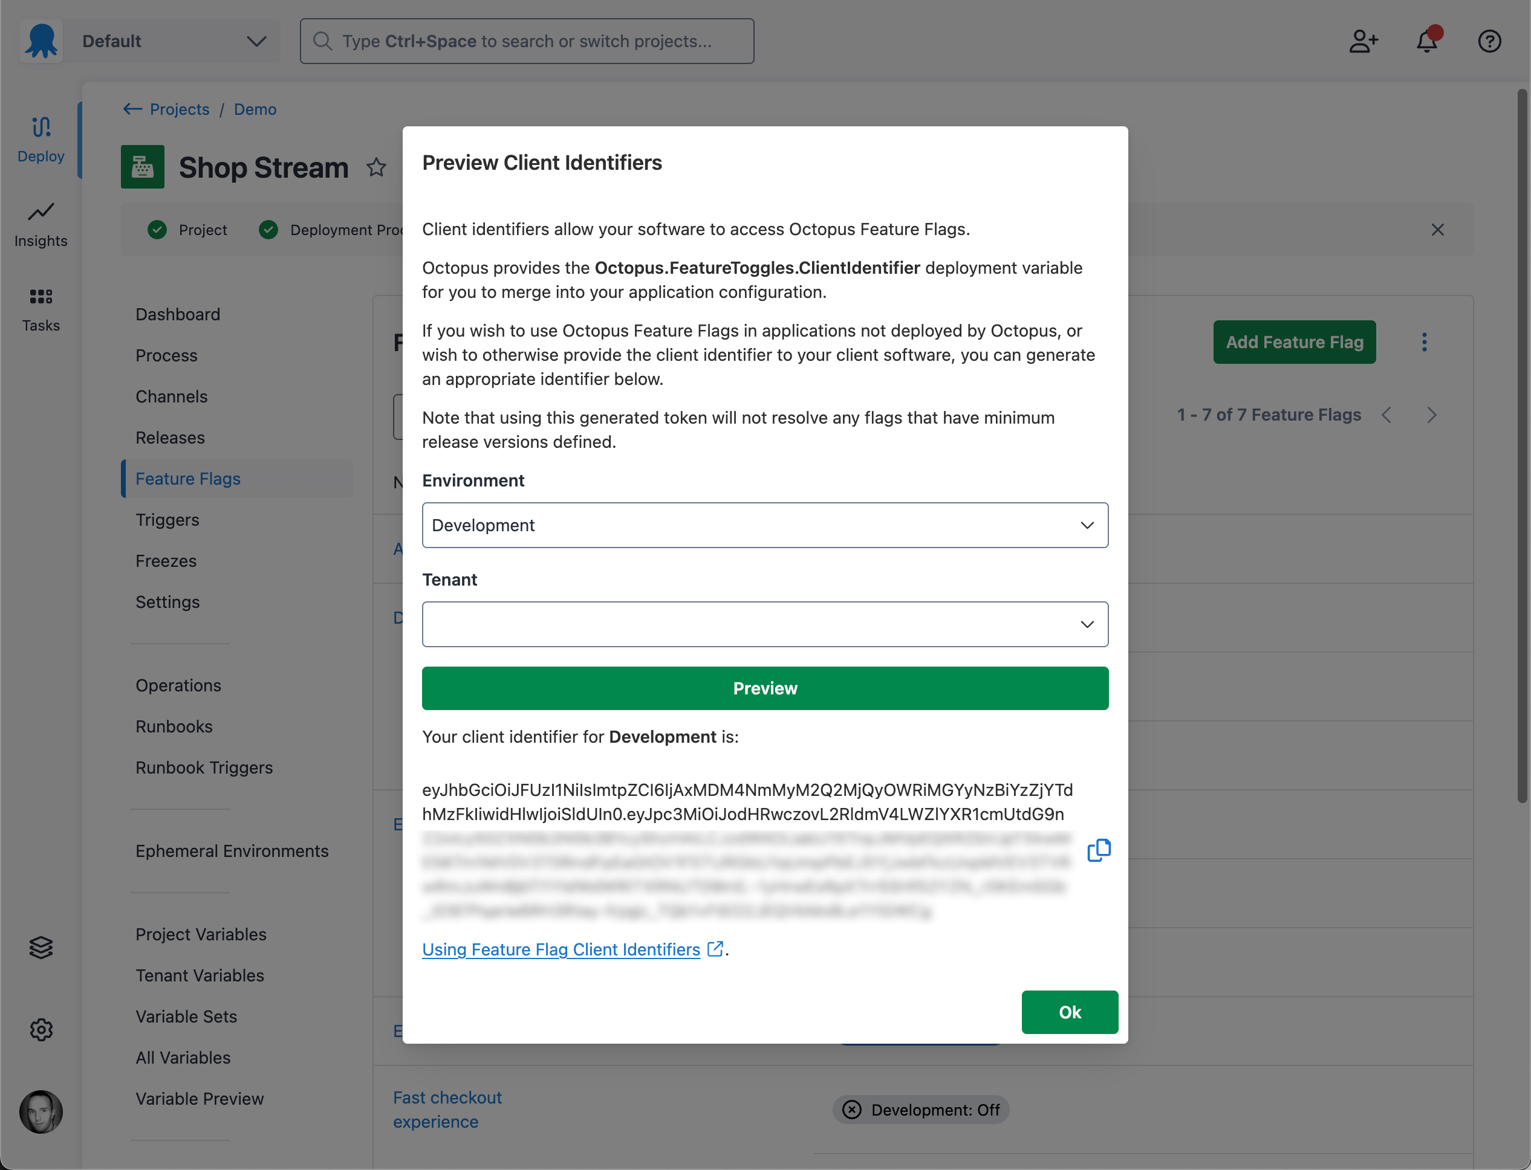Click the page vertical scrollbar
1531x1170 pixels.
1523,446
